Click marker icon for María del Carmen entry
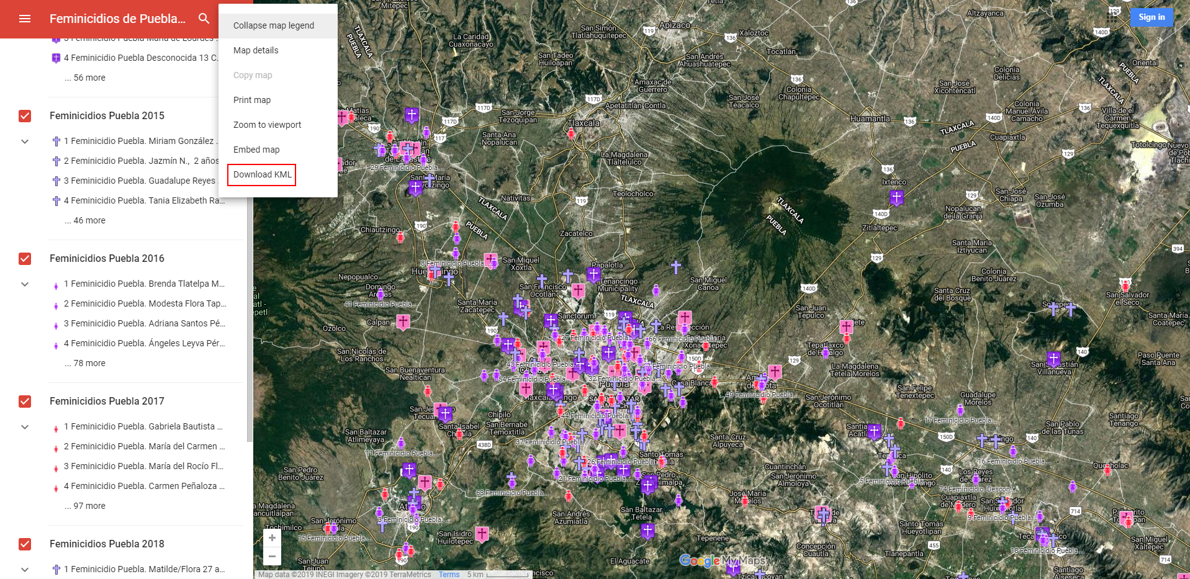Image resolution: width=1190 pixels, height=579 pixels. [x=56, y=448]
